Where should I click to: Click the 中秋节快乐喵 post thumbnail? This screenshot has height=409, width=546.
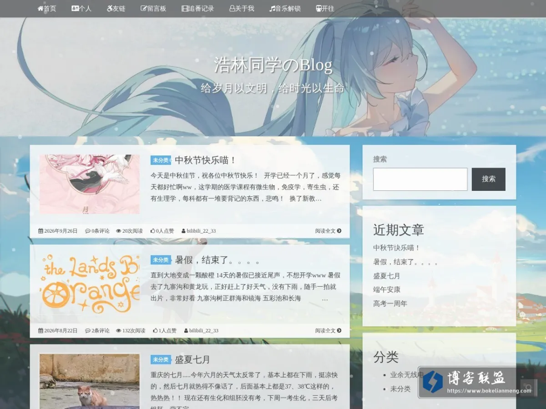point(90,184)
